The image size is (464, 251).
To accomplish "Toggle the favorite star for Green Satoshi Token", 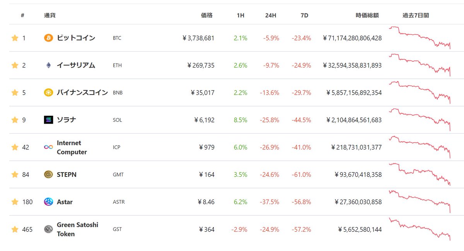I will tap(15, 229).
